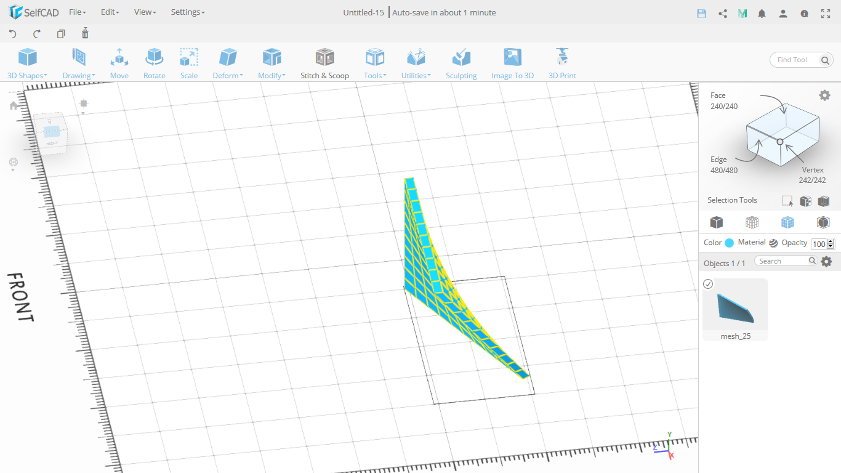
Task: Click the Objects 1 / 1 label
Action: (724, 263)
